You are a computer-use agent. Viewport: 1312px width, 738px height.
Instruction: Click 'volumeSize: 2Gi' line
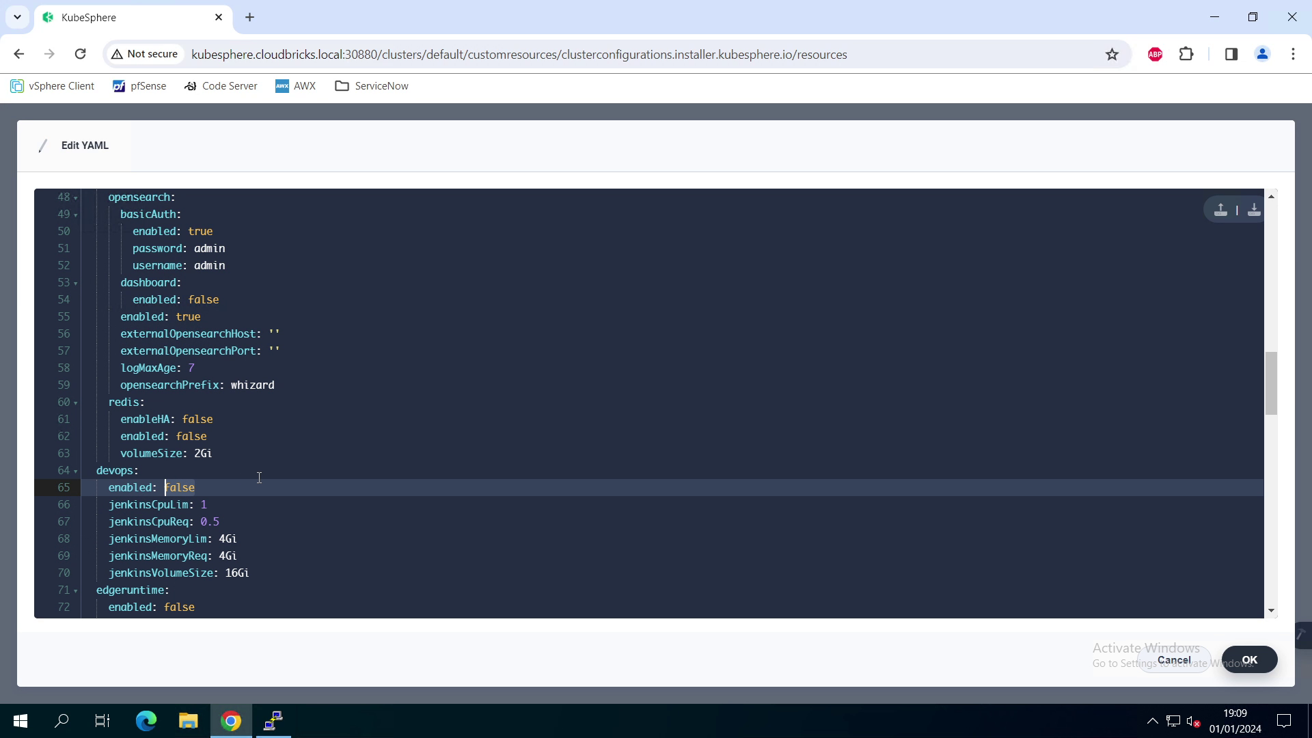tap(166, 454)
